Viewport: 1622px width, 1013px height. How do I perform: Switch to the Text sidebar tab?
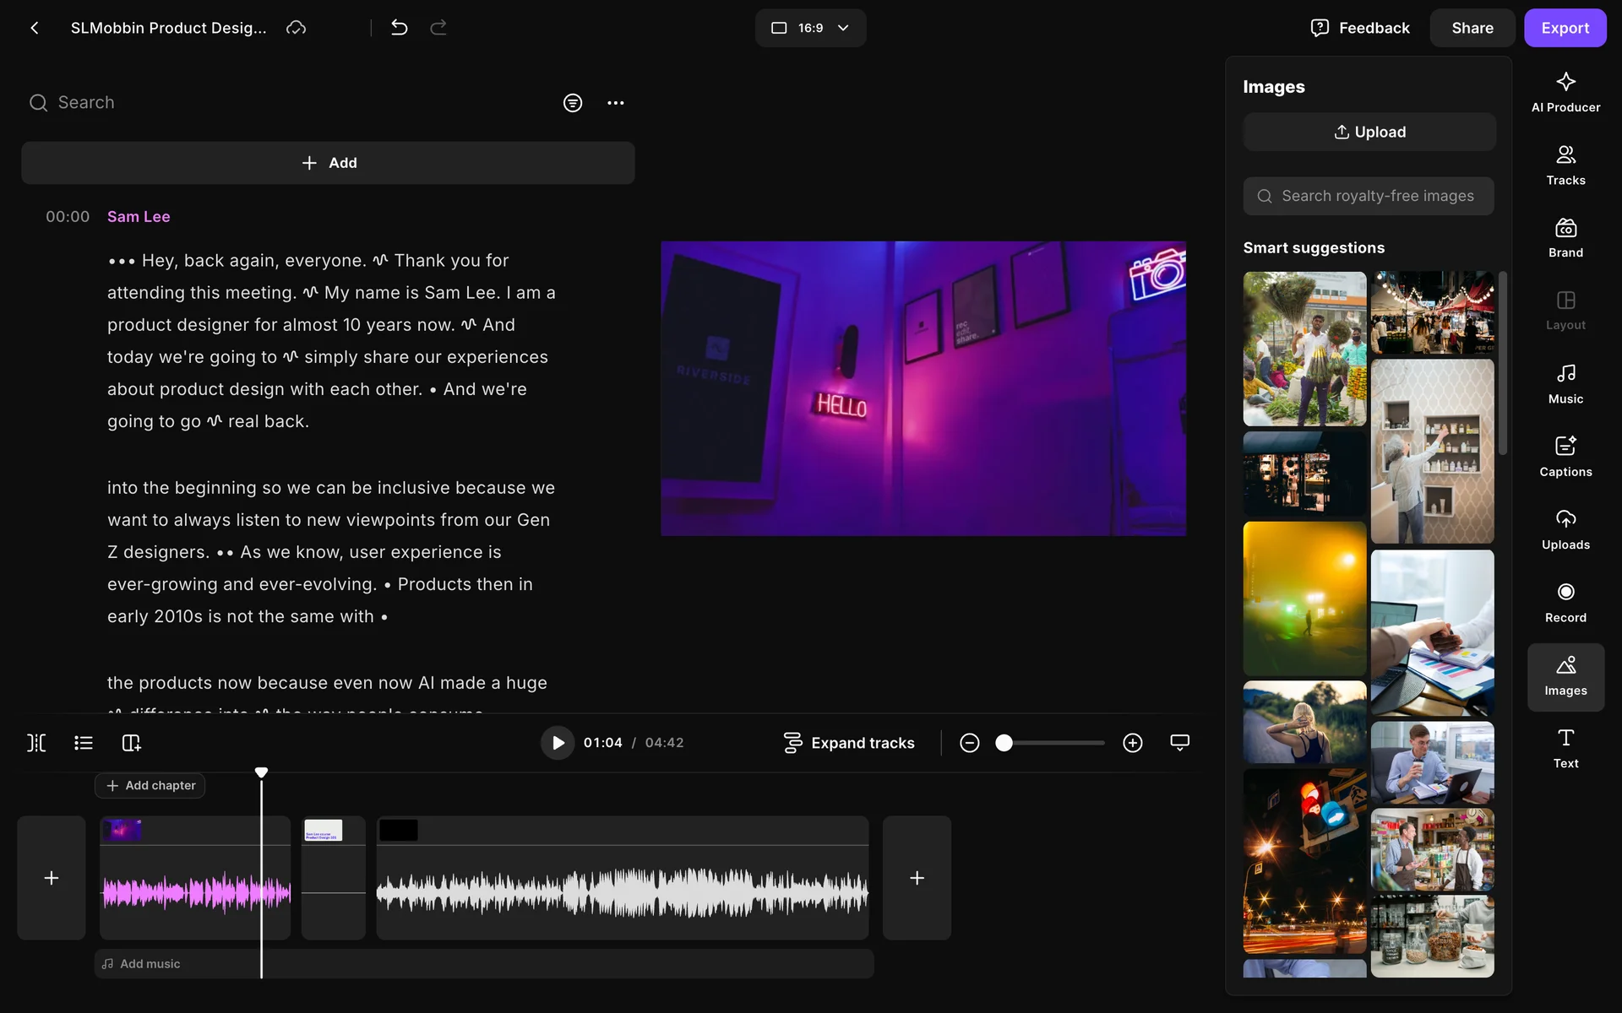tap(1565, 748)
